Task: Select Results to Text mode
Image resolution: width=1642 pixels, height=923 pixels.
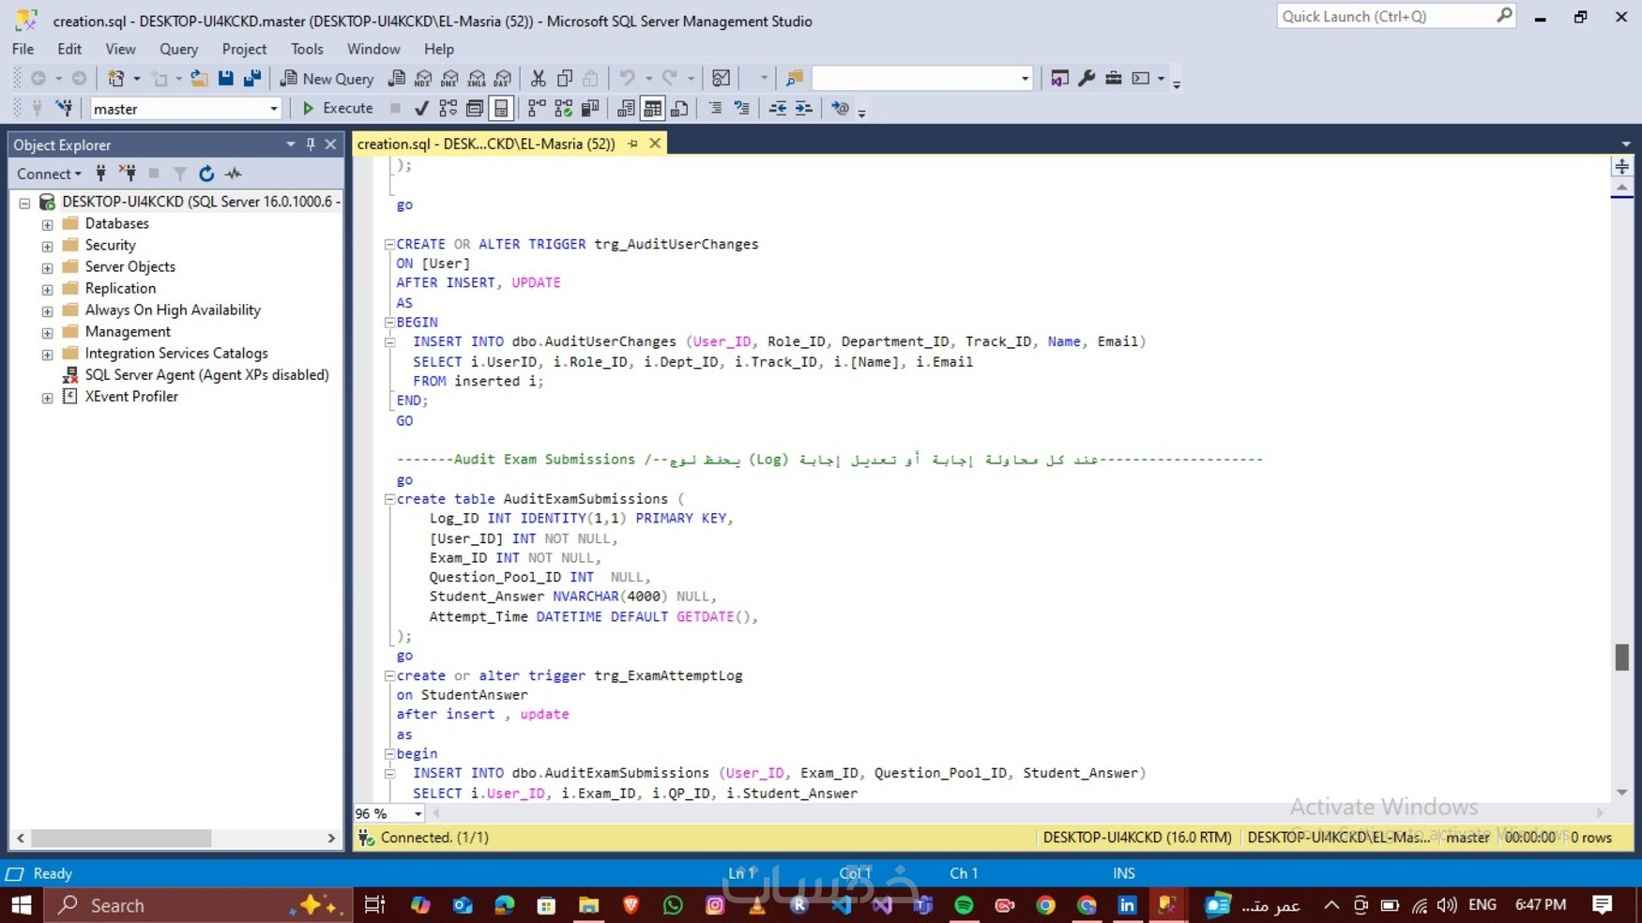Action: coord(626,109)
